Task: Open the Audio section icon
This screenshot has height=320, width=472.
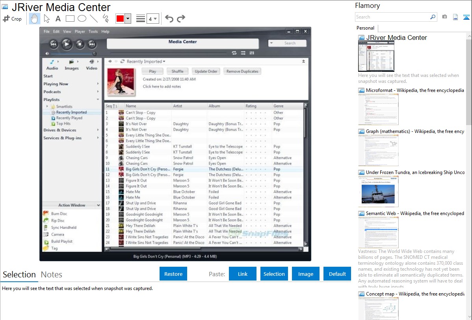Action: pyautogui.click(x=52, y=62)
